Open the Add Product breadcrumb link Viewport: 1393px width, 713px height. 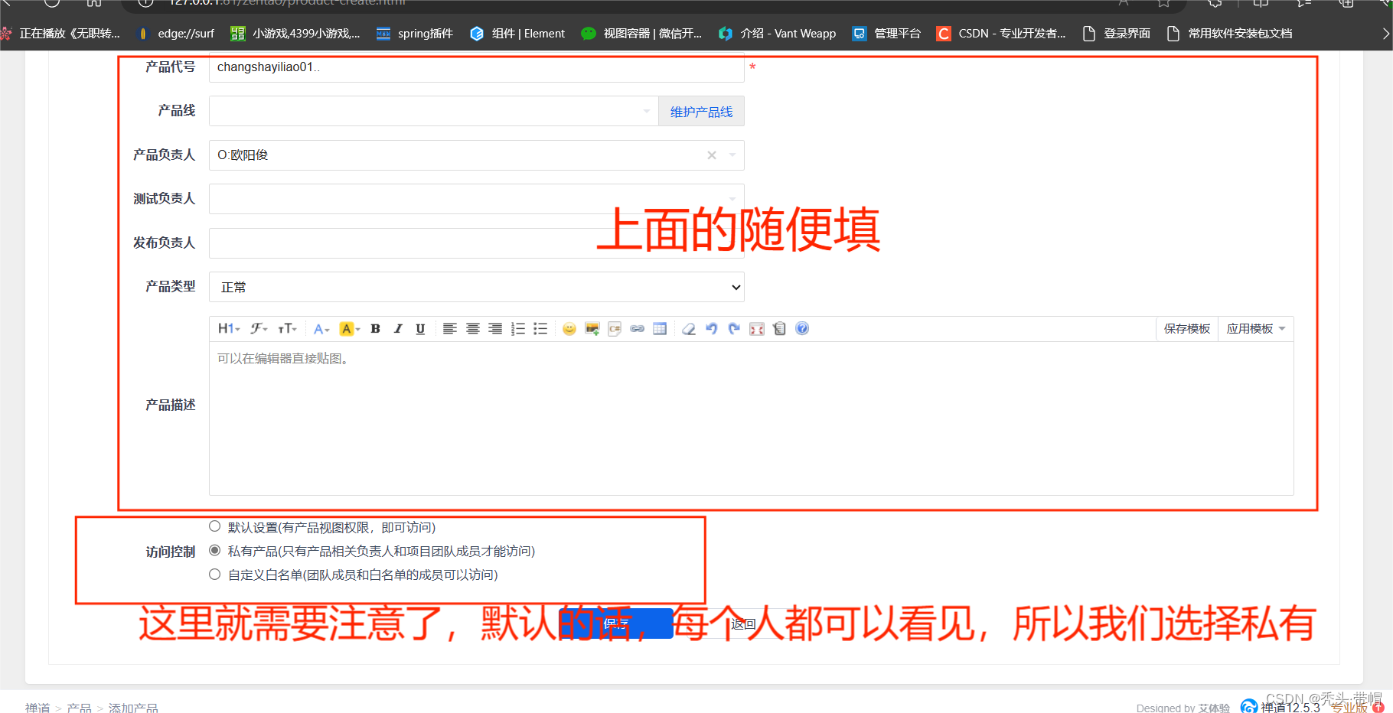click(x=133, y=708)
